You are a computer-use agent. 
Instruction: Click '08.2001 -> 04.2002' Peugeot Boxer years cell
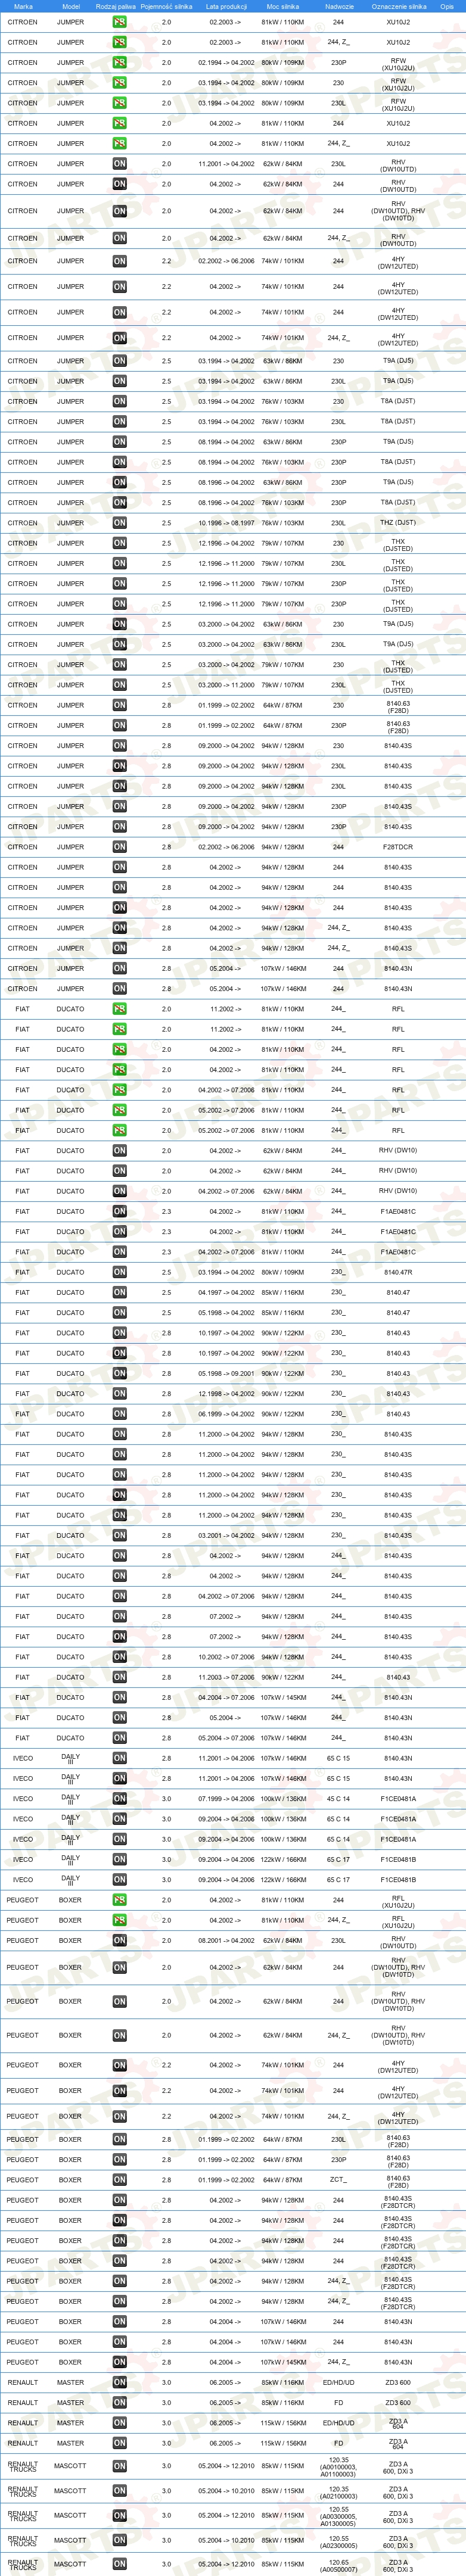(x=226, y=1941)
